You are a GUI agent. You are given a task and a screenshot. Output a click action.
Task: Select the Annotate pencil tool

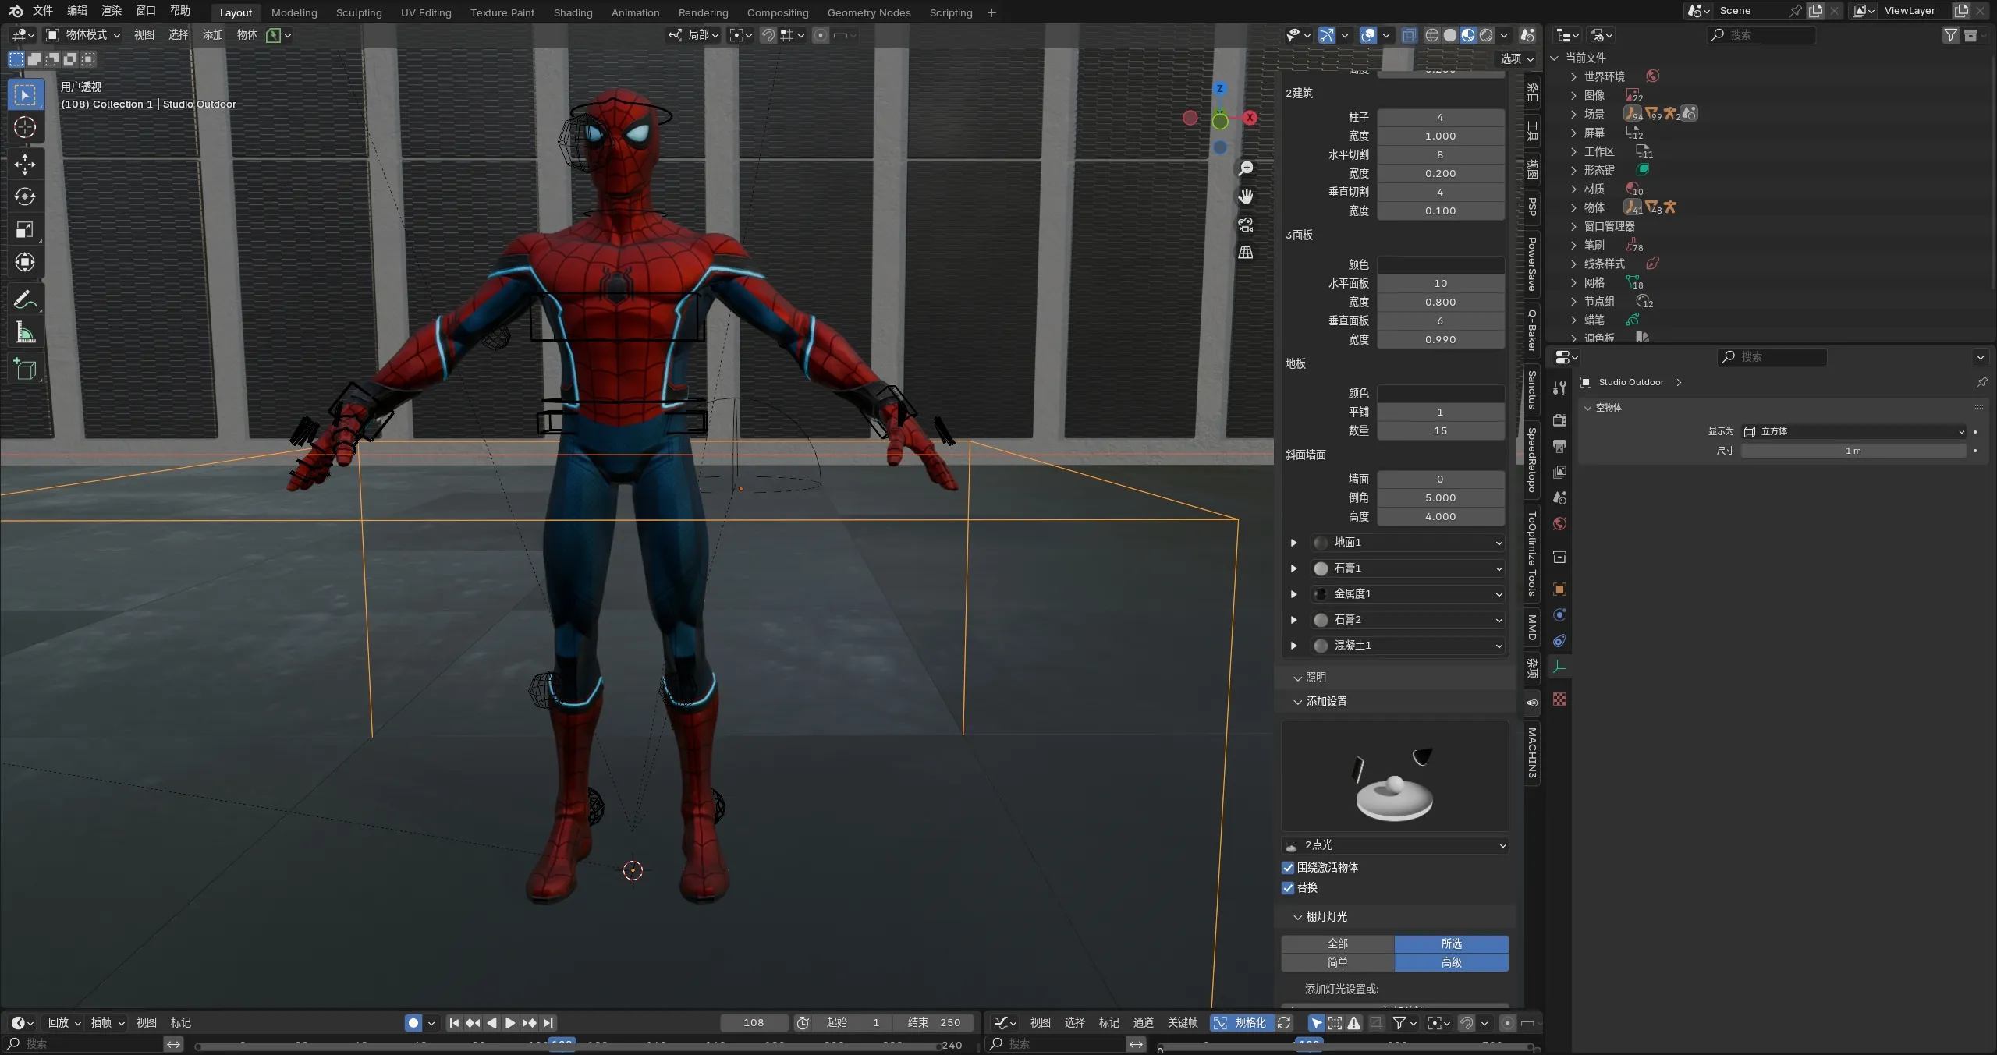pos(25,299)
